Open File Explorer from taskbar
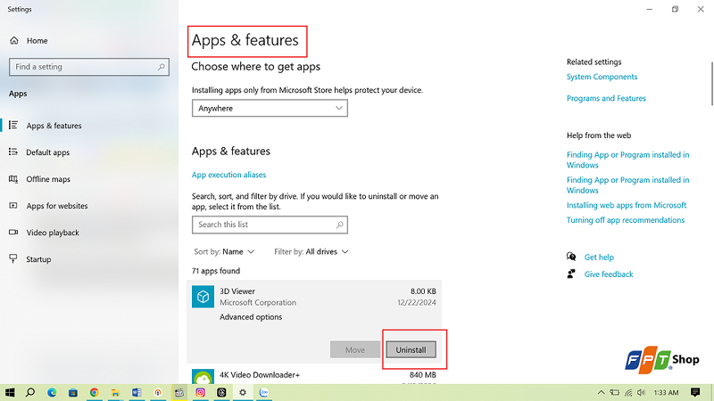The image size is (714, 401). point(115,392)
